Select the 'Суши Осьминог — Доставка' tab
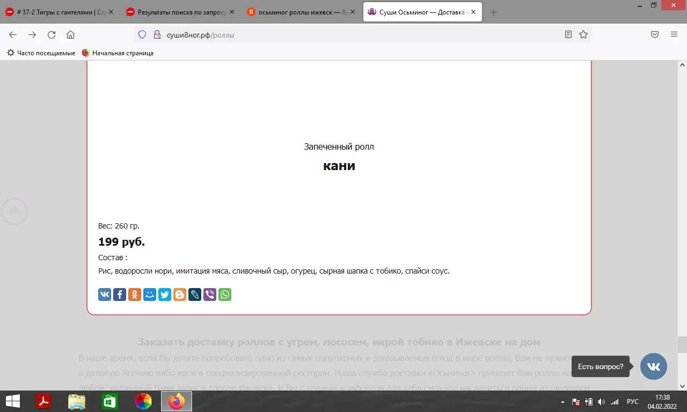The height and width of the screenshot is (412, 687). tap(422, 12)
